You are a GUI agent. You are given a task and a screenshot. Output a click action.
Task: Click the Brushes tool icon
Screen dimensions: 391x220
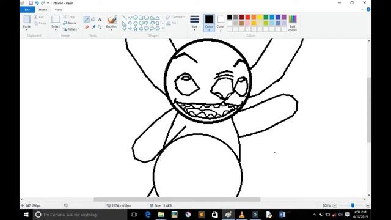pos(112,20)
